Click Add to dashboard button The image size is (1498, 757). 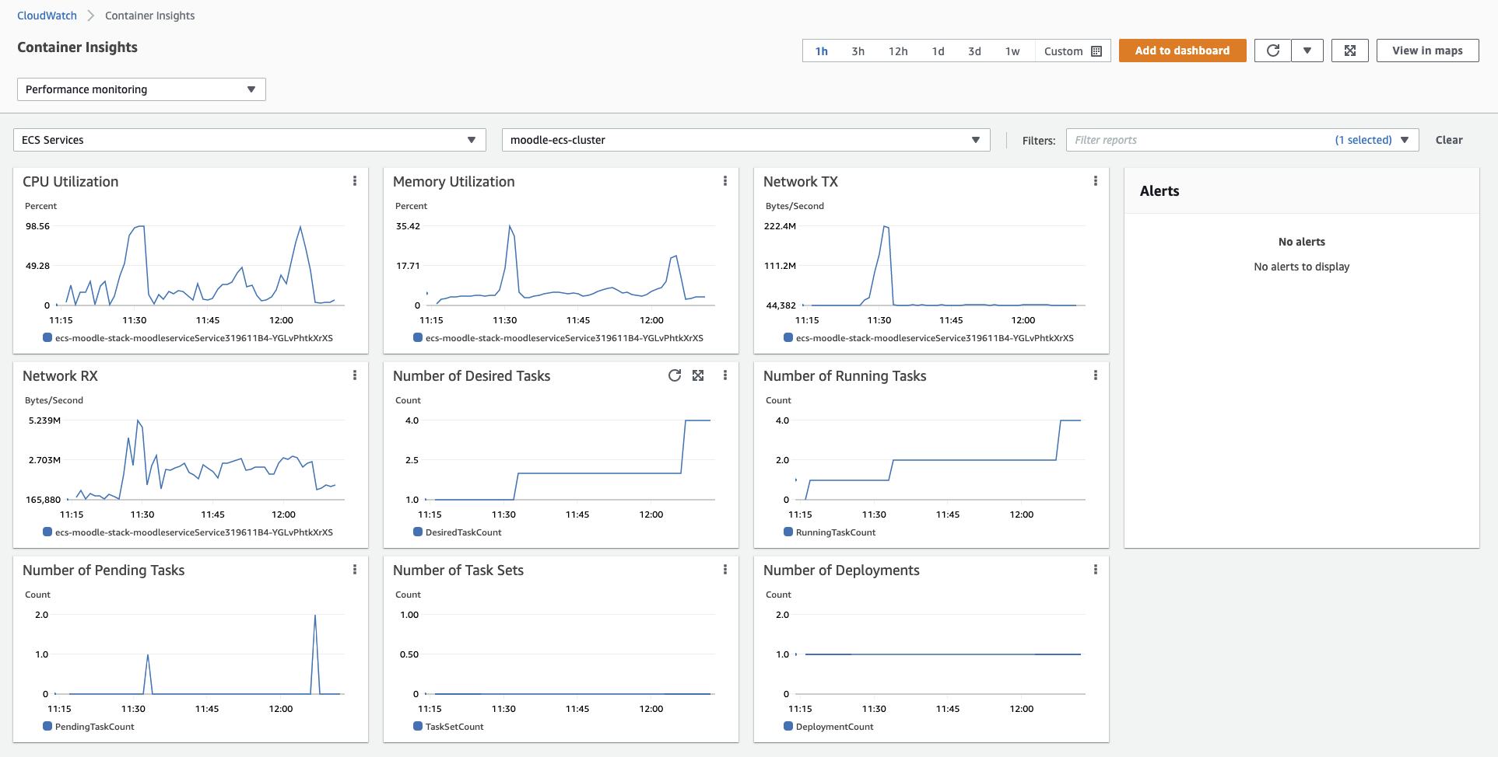coord(1182,51)
